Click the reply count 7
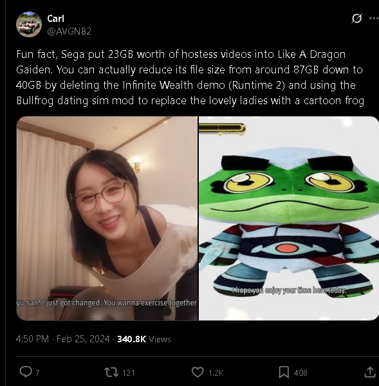This screenshot has width=379, height=386. point(37,372)
